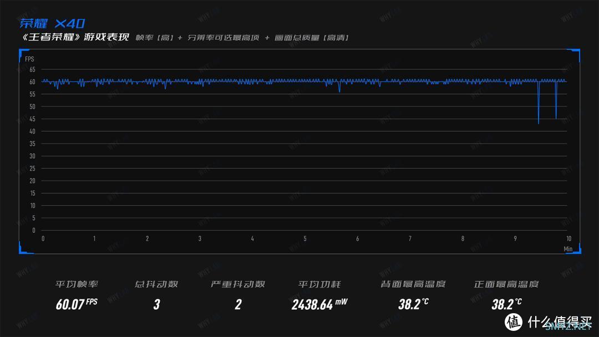Click the '38.2℃' value under 正面最高温度
The height and width of the screenshot is (337, 599).
click(x=506, y=304)
